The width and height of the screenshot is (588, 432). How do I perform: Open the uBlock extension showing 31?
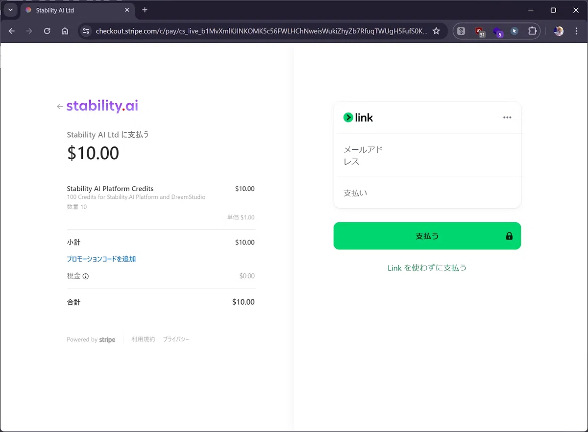click(x=480, y=31)
